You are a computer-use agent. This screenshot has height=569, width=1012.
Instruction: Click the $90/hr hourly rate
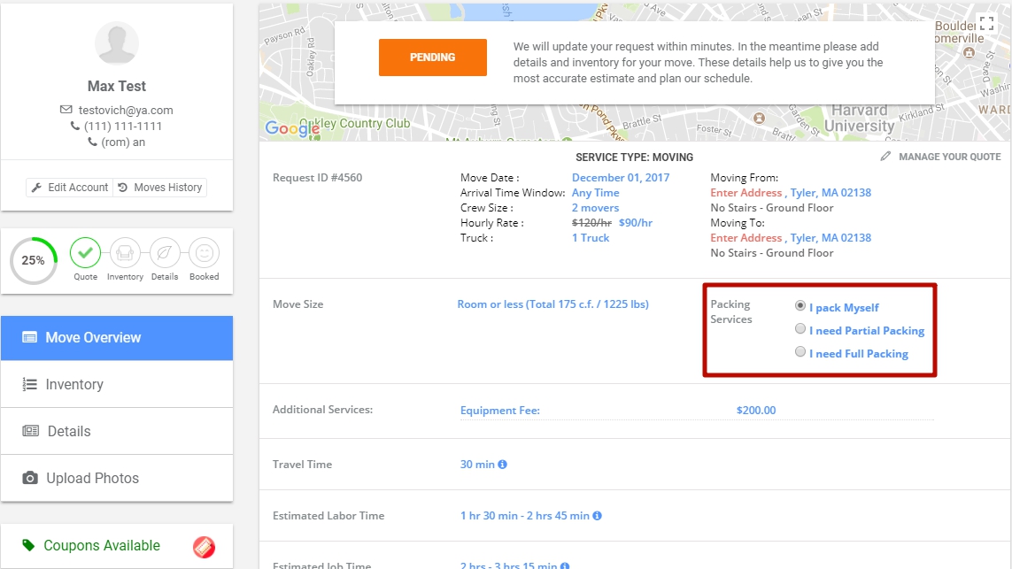(x=635, y=223)
